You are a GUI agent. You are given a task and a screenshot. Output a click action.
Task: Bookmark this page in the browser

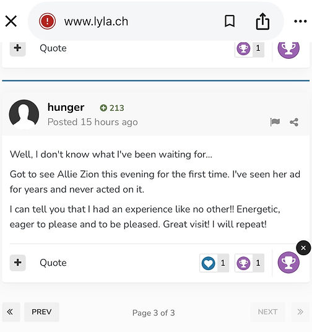(230, 21)
